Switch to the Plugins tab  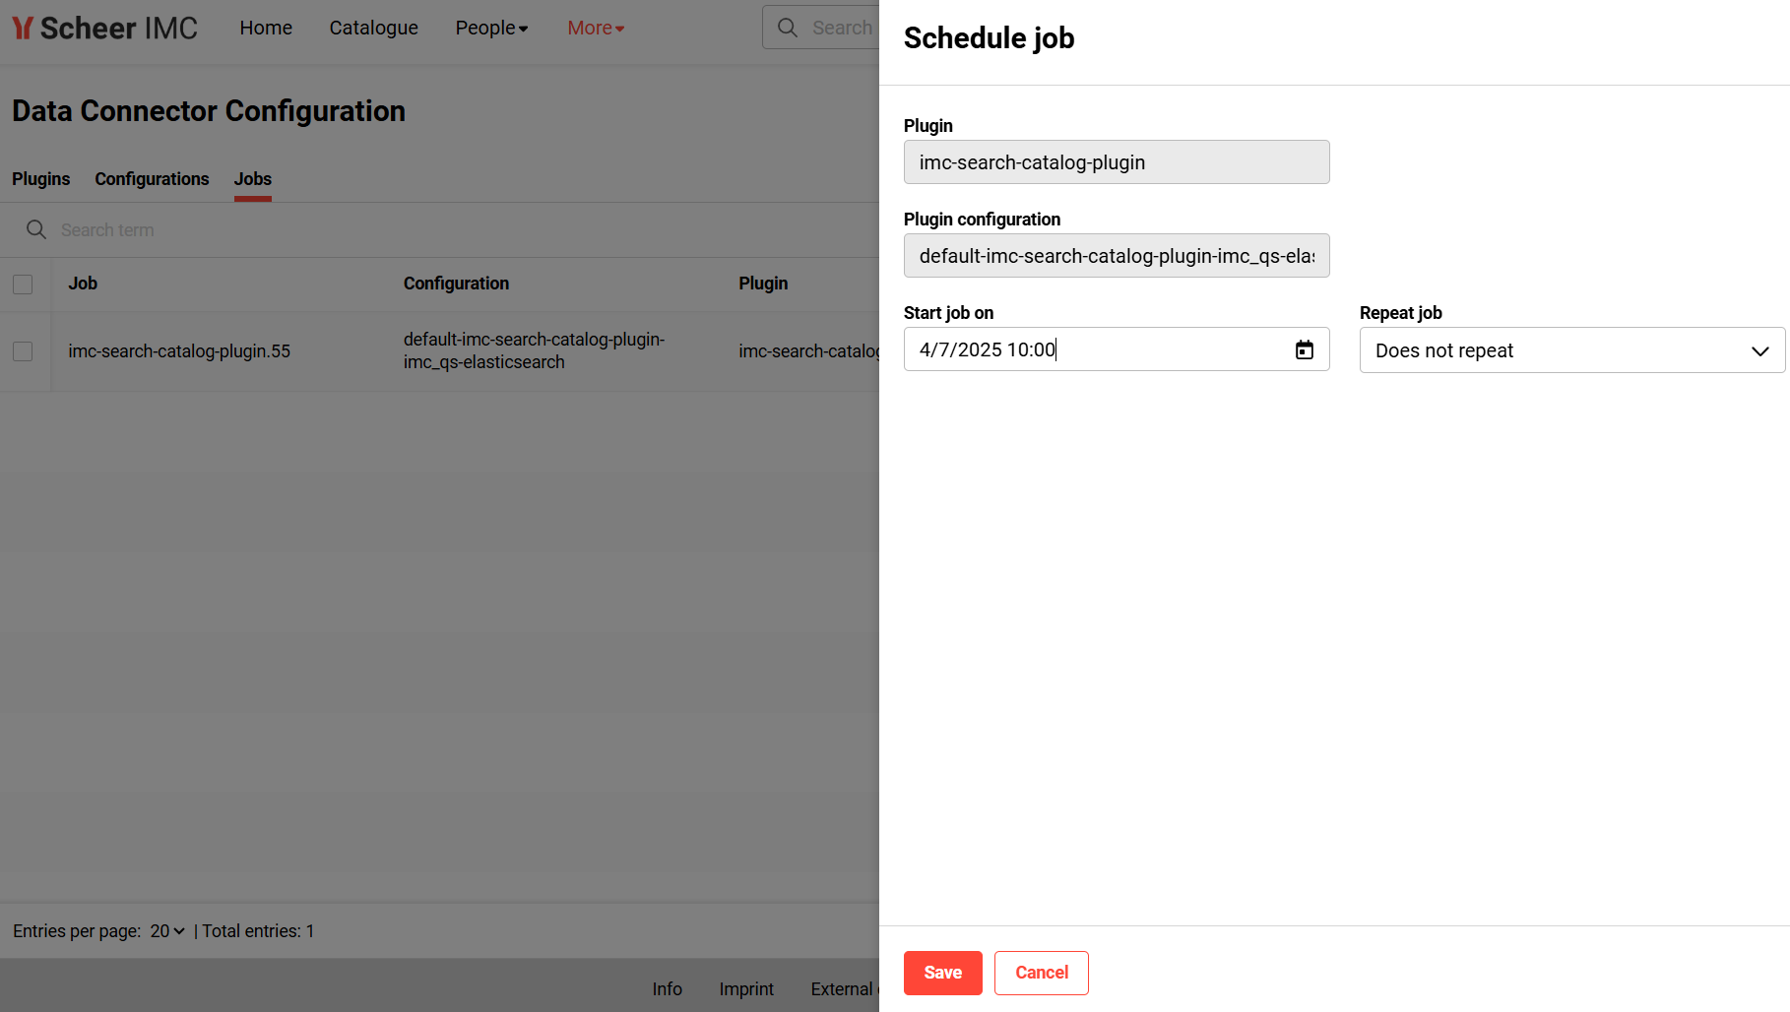pos(40,179)
